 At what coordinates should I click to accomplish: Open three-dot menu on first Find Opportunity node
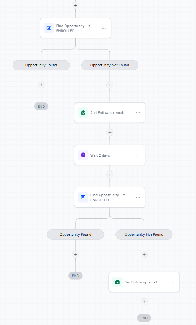coord(104,28)
